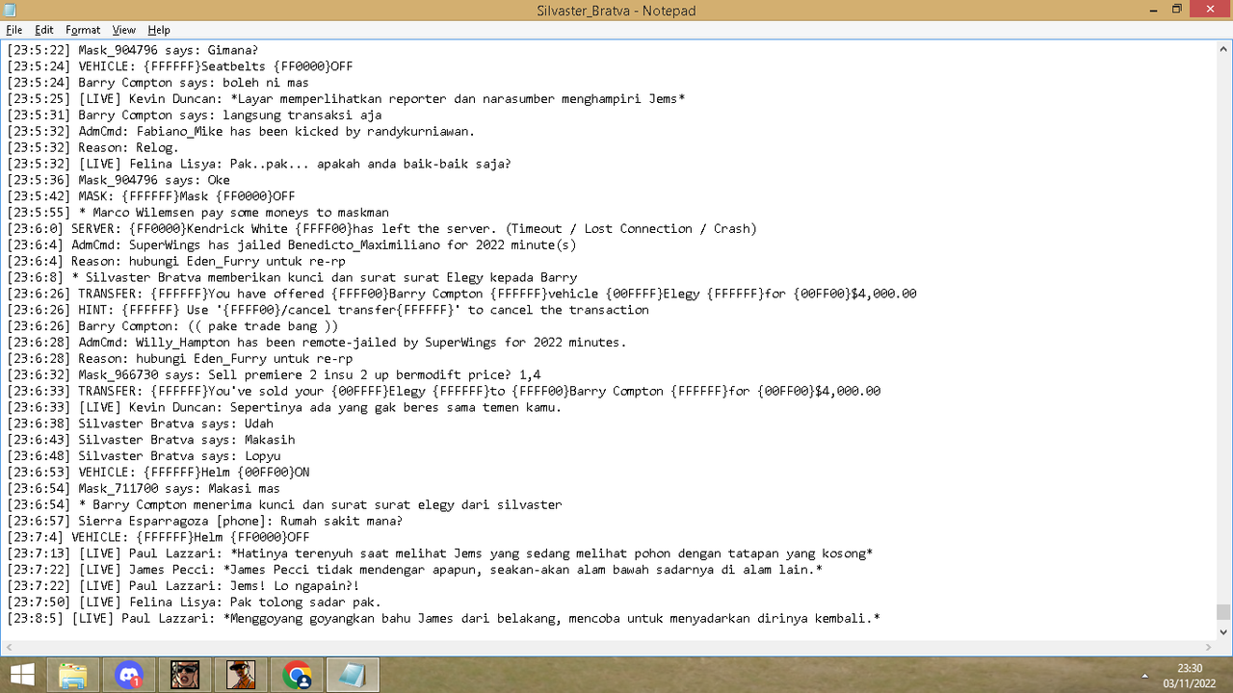Click the 'Menggoyang goyangkan bahu James' last line
The width and height of the screenshot is (1233, 693).
coord(443,618)
